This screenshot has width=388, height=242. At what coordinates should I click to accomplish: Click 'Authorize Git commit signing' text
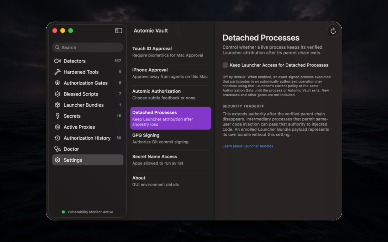[160, 142]
